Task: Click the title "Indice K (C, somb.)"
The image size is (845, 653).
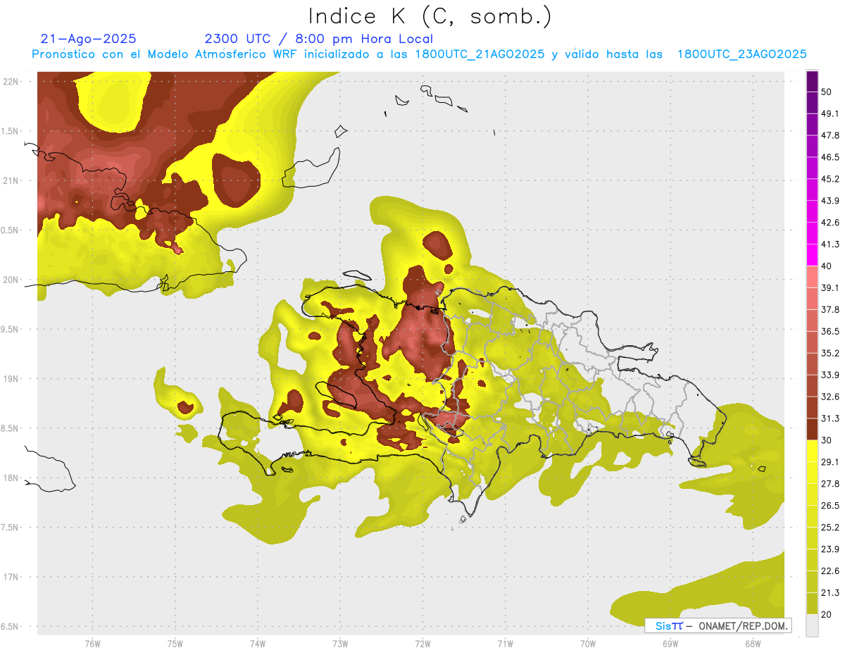Action: [x=430, y=16]
